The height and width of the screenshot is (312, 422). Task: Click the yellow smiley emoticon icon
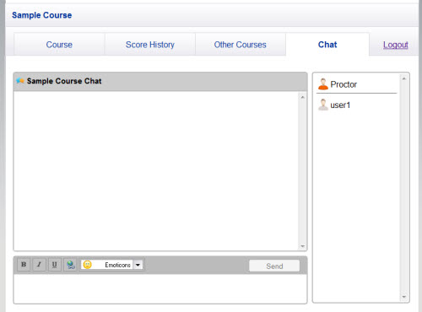[88, 265]
